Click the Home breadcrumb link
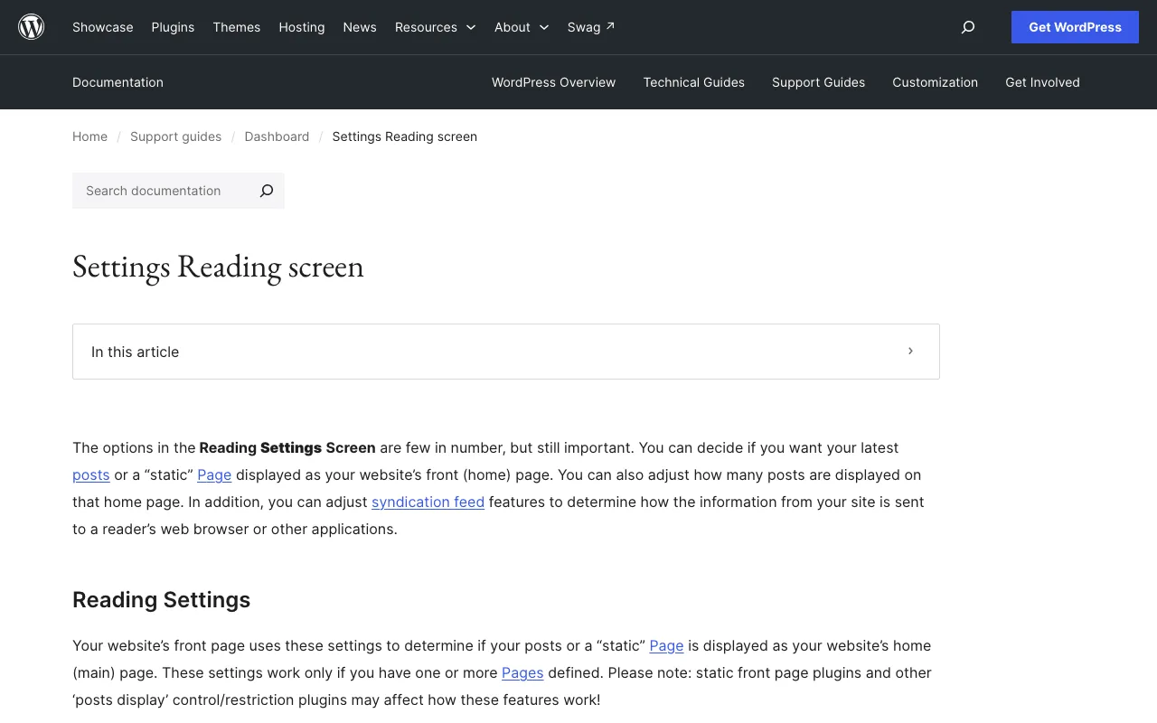The image size is (1157, 723). [89, 136]
